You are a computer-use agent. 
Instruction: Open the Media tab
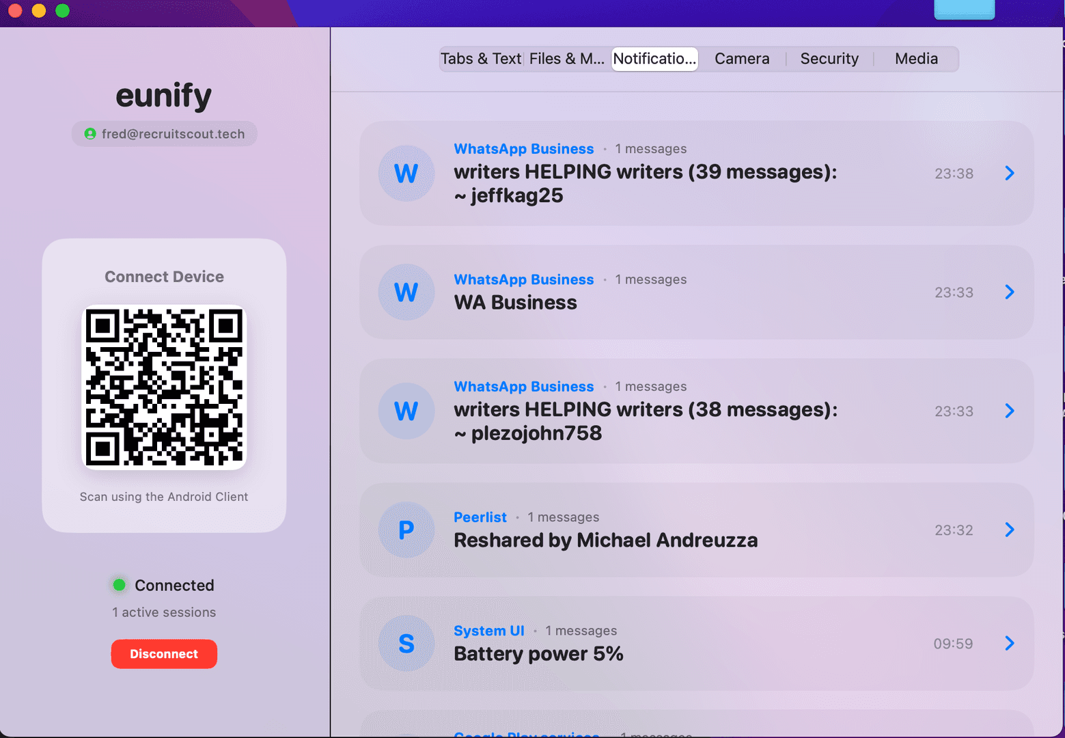[x=916, y=59]
